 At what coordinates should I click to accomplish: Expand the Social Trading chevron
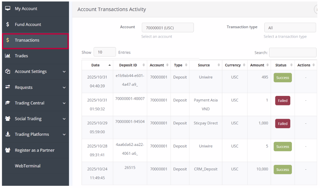coord(64,119)
